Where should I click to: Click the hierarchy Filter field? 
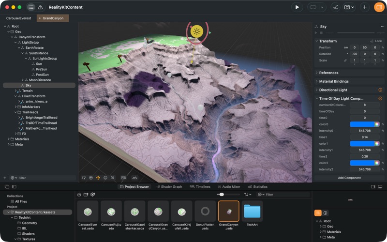43,178
